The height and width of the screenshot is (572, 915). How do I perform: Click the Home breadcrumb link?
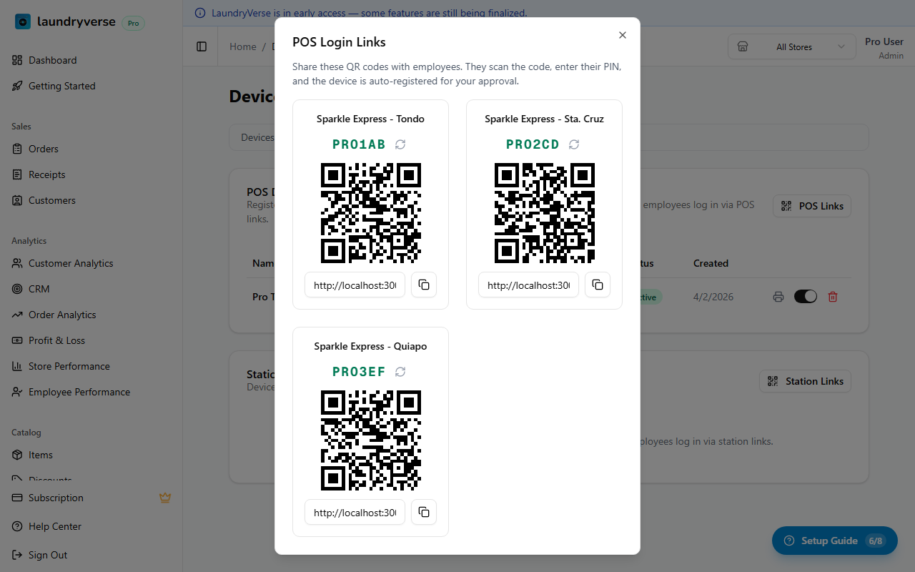pos(243,46)
